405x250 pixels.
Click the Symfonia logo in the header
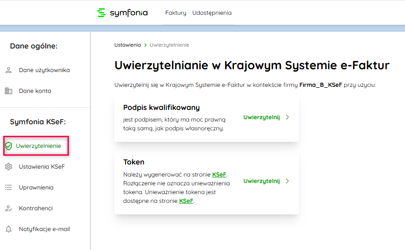tap(123, 13)
